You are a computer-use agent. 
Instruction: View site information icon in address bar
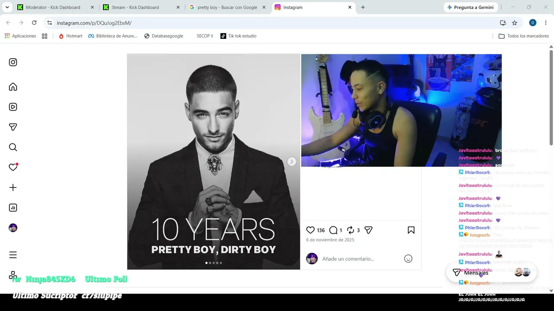pyautogui.click(x=50, y=22)
